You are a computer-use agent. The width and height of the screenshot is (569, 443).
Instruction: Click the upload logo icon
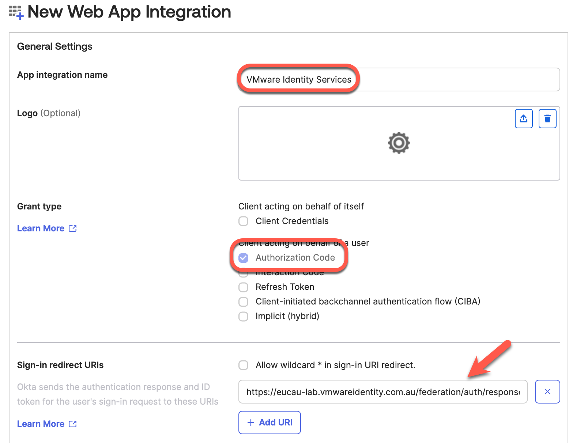coord(524,118)
